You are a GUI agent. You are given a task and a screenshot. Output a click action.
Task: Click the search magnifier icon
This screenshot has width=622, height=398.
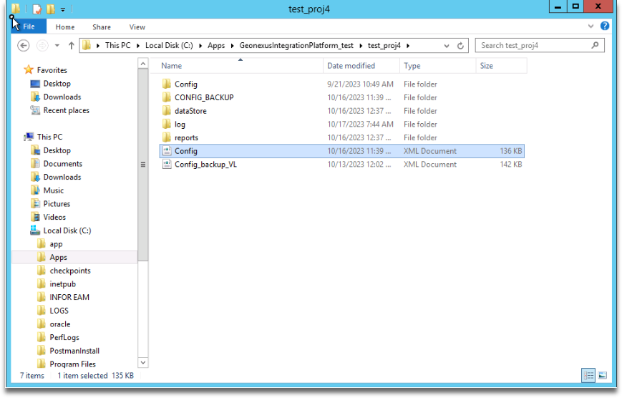click(x=595, y=45)
